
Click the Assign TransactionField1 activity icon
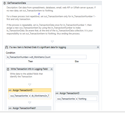[10, 108]
